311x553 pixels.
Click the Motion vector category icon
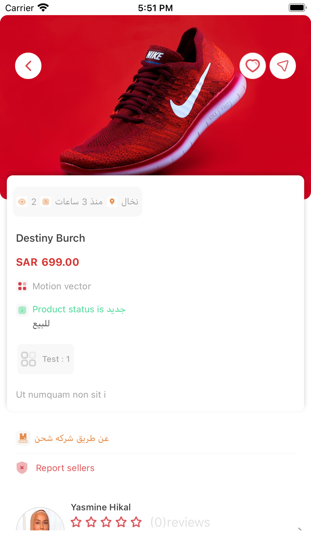point(22,286)
